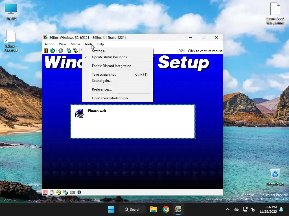The height and width of the screenshot is (216, 289).
Task: Select the 86Box - Shortcut desktop icon
Action: (11, 41)
